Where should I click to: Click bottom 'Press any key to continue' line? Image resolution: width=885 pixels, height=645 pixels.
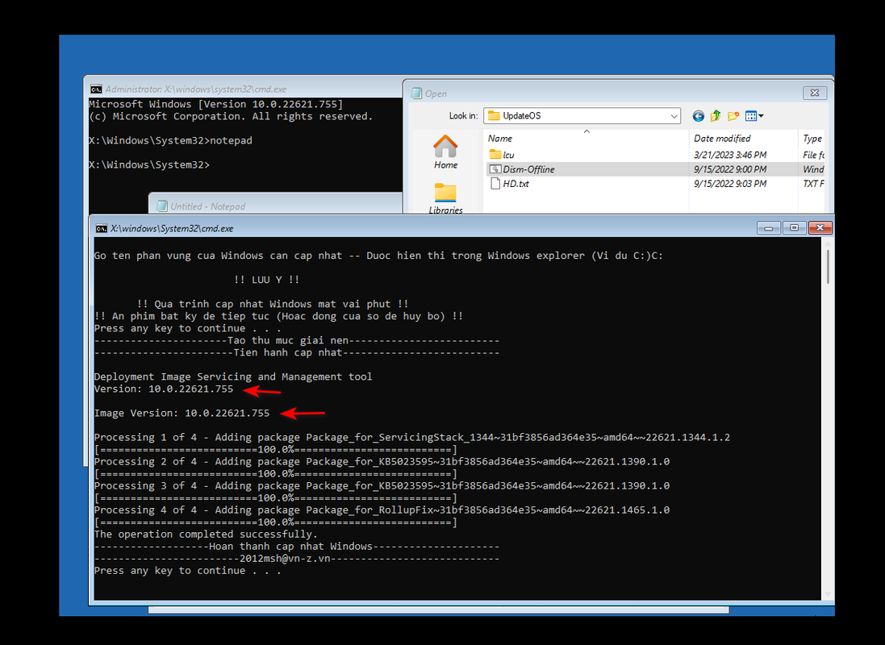(187, 571)
